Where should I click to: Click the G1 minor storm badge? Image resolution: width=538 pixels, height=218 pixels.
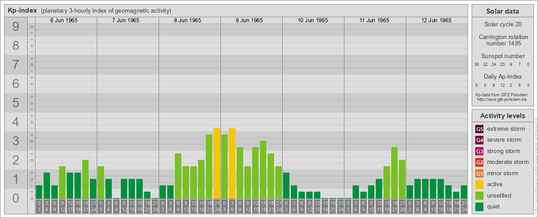(479, 173)
